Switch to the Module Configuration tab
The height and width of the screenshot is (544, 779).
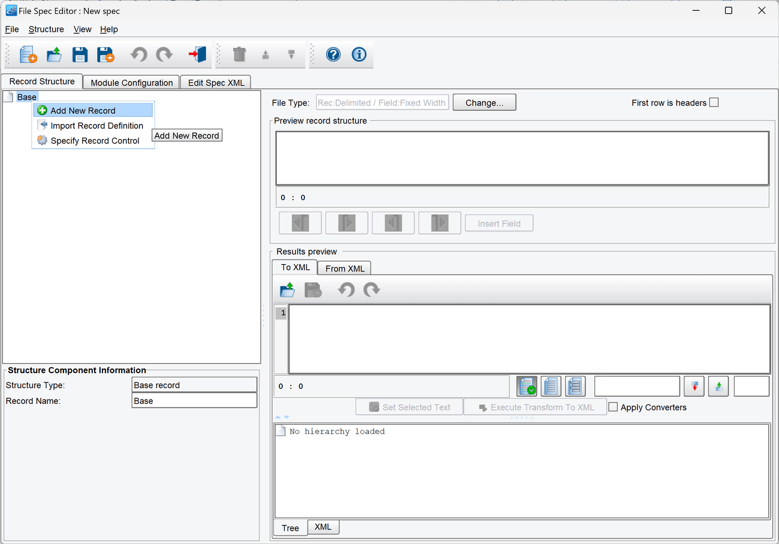pos(132,83)
